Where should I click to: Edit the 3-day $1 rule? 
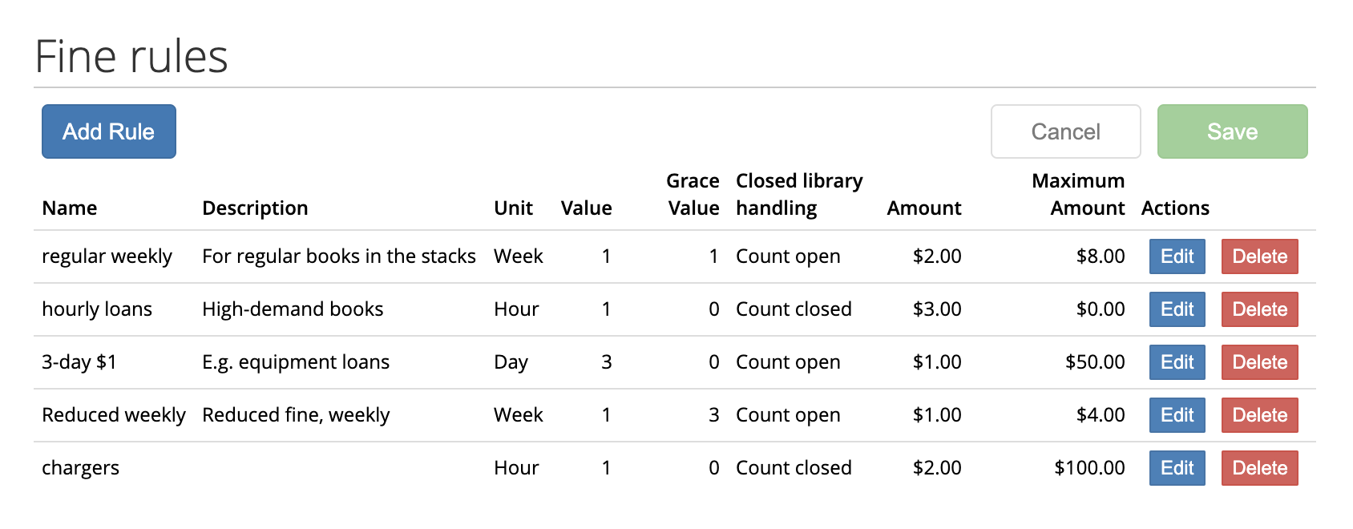coord(1177,362)
